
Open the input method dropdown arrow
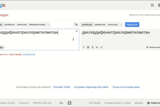5,47
